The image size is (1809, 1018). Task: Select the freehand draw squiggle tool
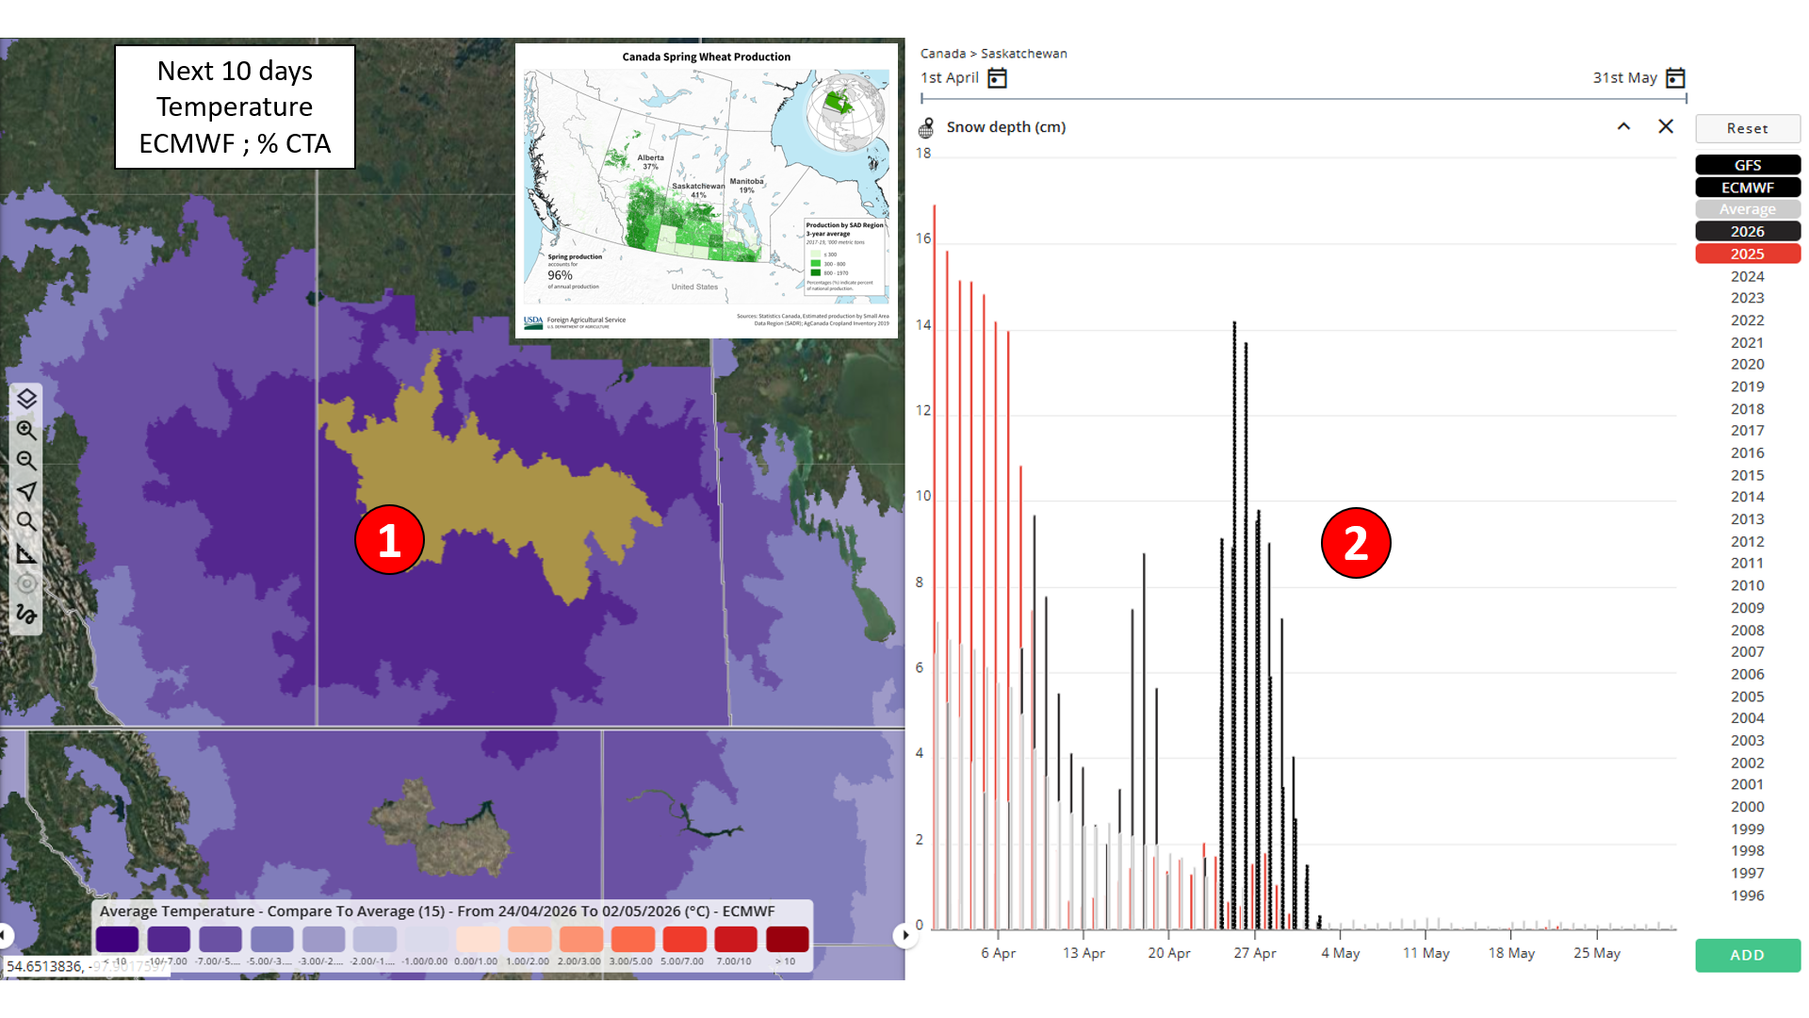click(26, 615)
